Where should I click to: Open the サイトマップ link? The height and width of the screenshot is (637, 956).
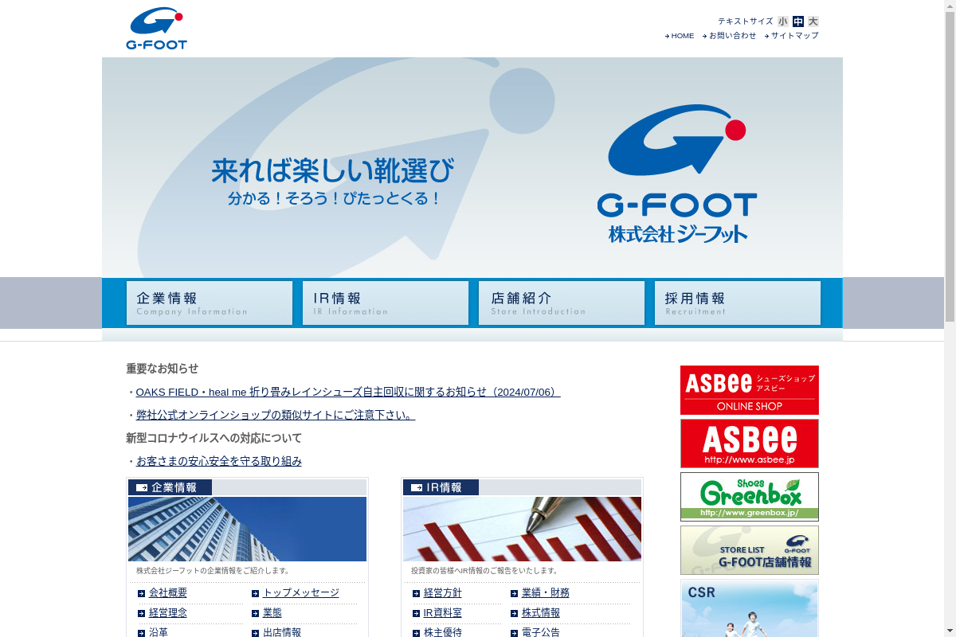(x=791, y=36)
